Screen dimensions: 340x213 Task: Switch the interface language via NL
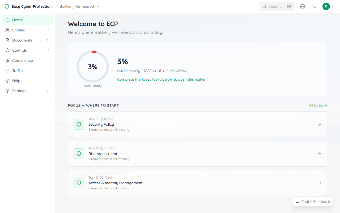(x=314, y=6)
